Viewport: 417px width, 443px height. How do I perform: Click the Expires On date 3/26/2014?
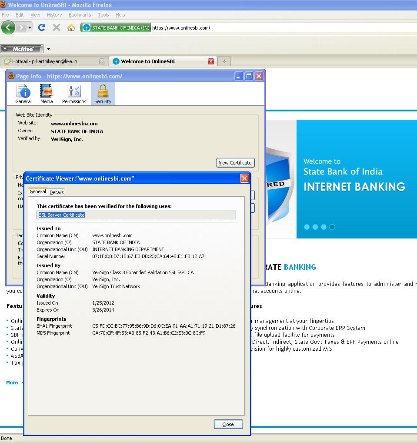click(x=103, y=310)
